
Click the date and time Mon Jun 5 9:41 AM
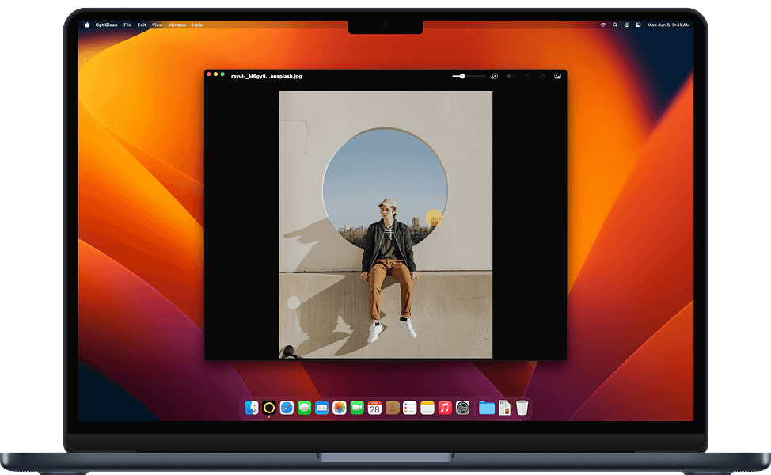pos(668,25)
